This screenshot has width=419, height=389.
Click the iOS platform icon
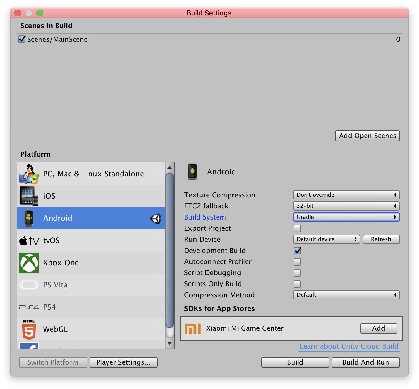(x=29, y=196)
